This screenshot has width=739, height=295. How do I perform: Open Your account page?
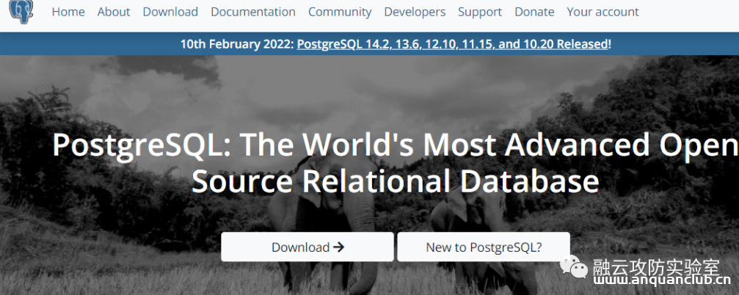point(603,12)
